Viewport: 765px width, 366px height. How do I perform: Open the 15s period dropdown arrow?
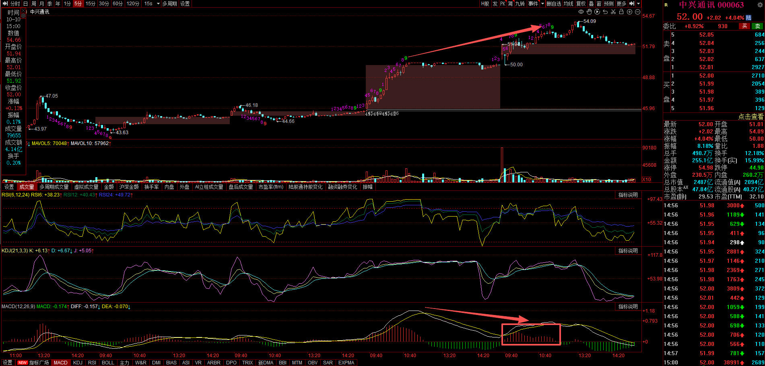click(158, 4)
